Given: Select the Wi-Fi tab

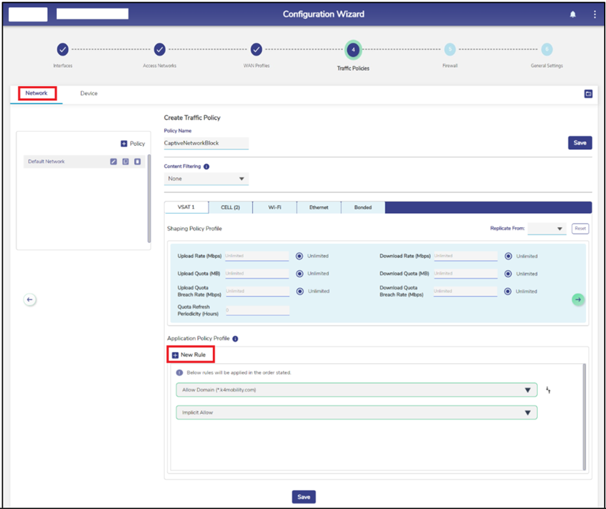Looking at the screenshot, I should click(274, 208).
